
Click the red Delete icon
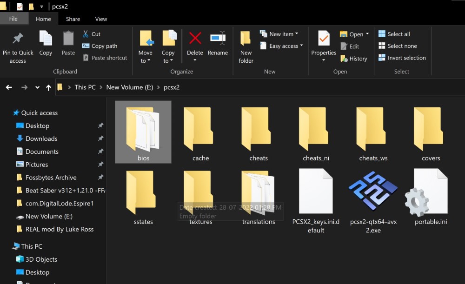click(195, 39)
